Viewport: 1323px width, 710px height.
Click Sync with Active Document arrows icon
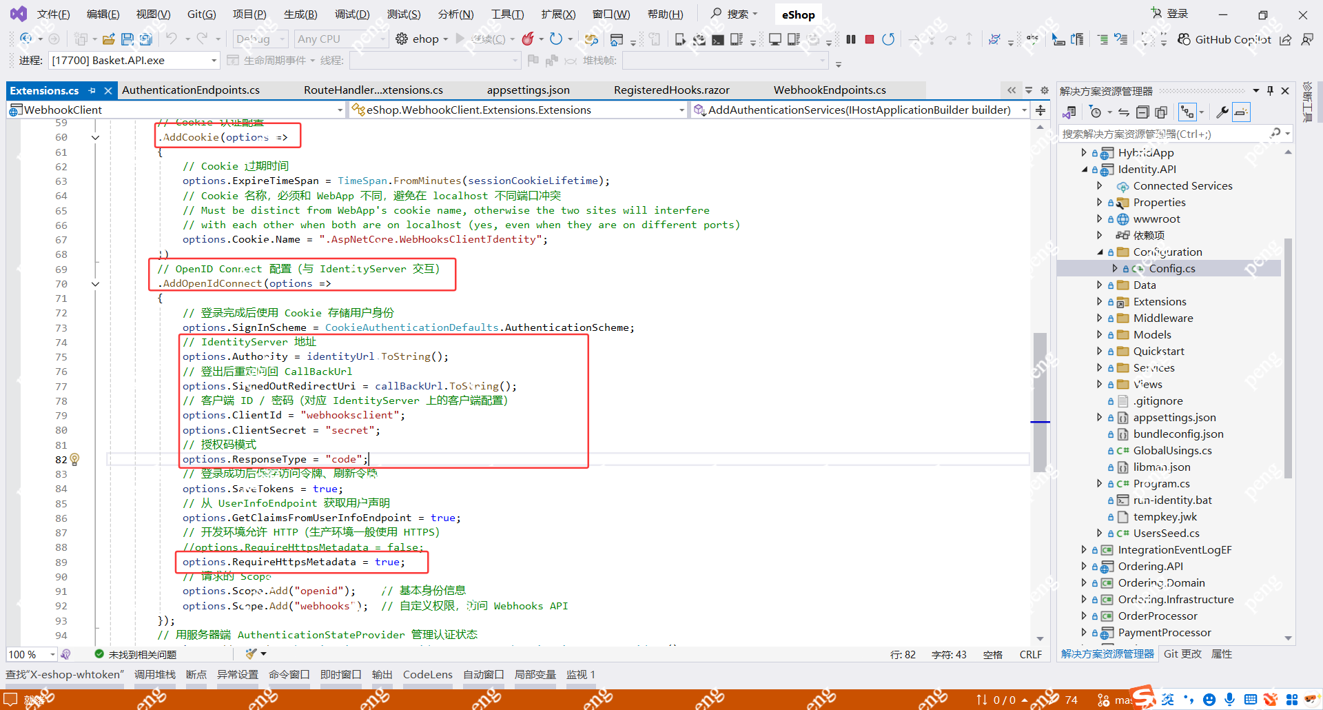click(x=1124, y=112)
